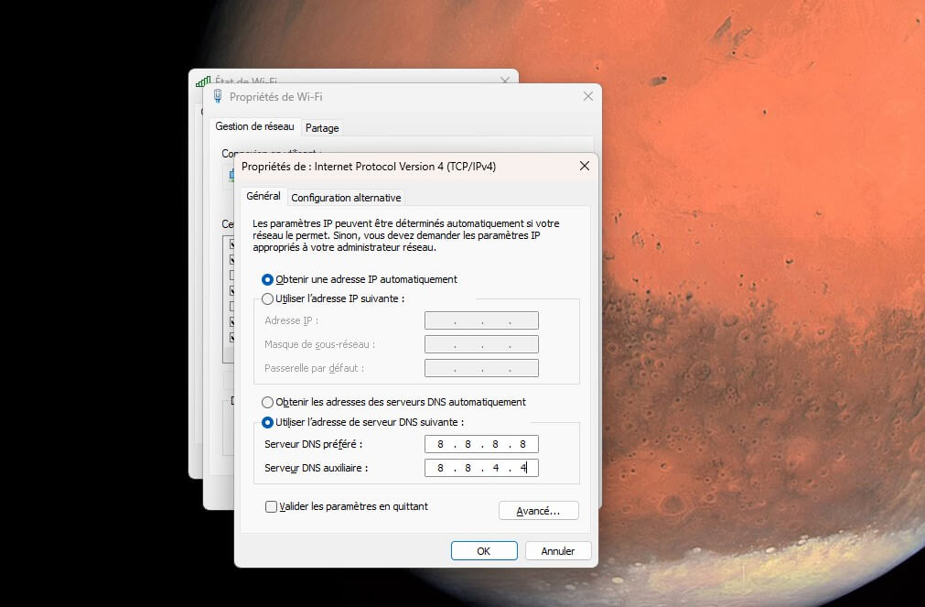Click the disabled Adresse IP field
Image resolution: width=925 pixels, height=607 pixels.
(x=481, y=320)
